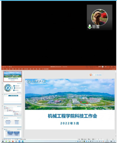Select slide 4 thumbnail in the slide panel

pos(13,111)
